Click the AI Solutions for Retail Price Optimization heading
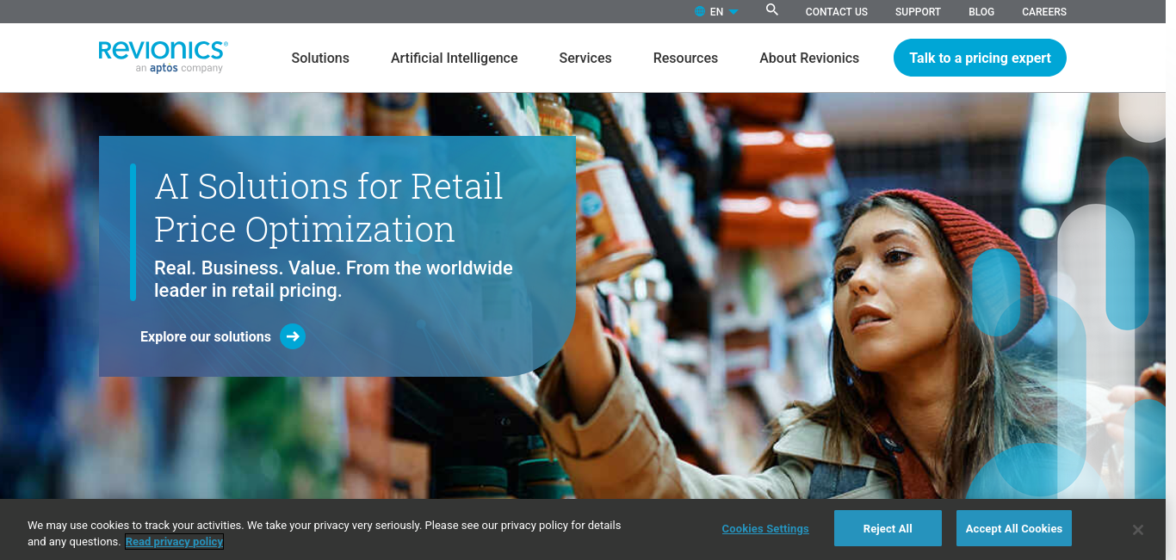 click(329, 207)
